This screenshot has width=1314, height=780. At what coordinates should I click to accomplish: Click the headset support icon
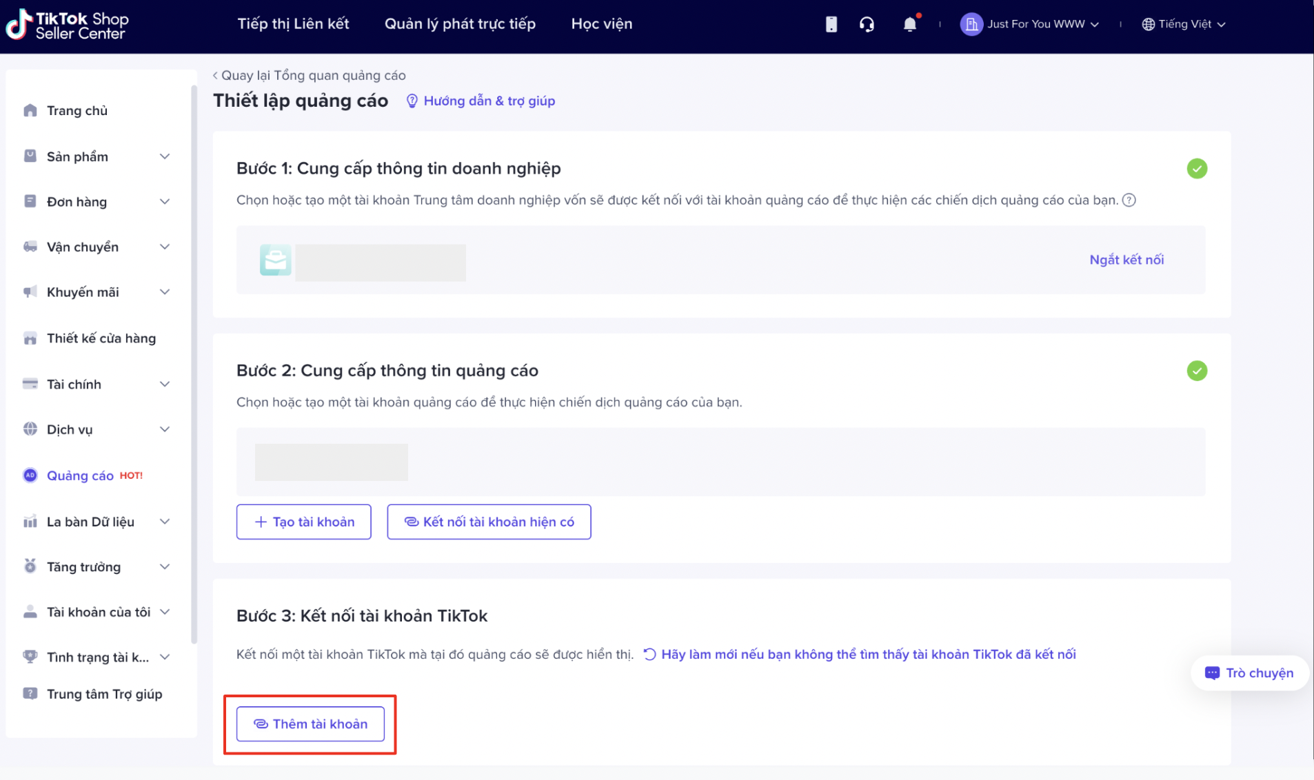[x=867, y=24]
